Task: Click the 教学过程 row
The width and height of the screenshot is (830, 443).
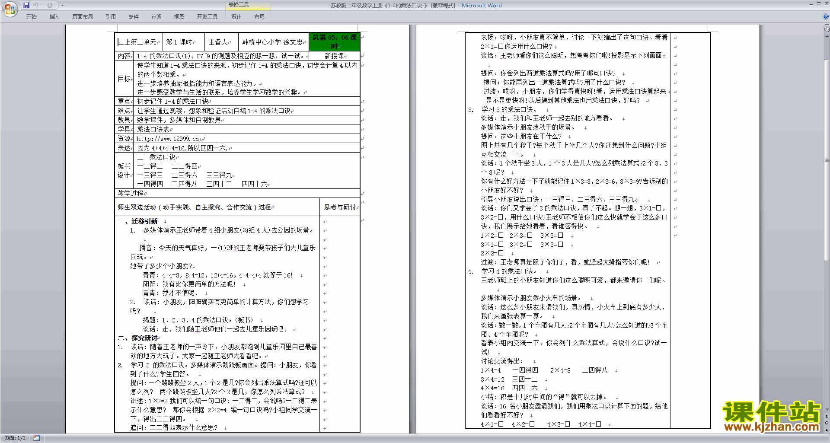Action: click(237, 194)
